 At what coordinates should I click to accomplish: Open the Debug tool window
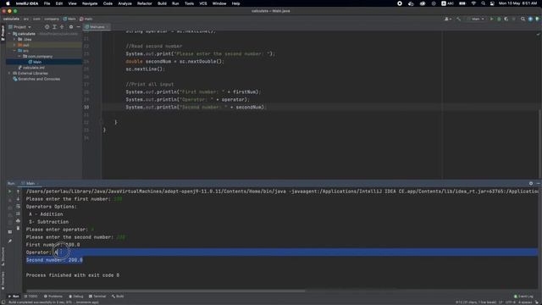pos(76,297)
